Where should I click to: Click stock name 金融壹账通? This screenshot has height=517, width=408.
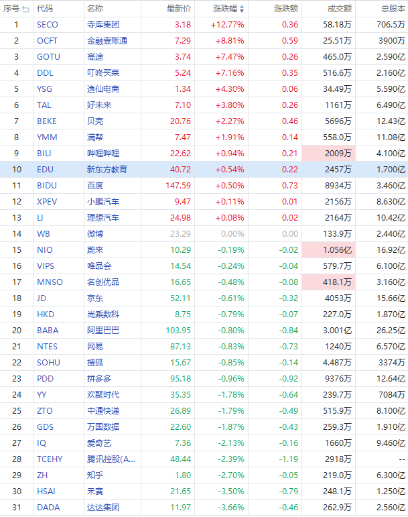click(x=107, y=41)
